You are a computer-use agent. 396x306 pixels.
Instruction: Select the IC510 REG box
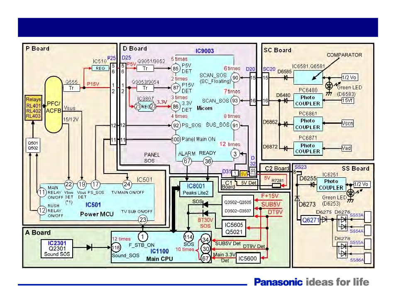tap(100, 68)
